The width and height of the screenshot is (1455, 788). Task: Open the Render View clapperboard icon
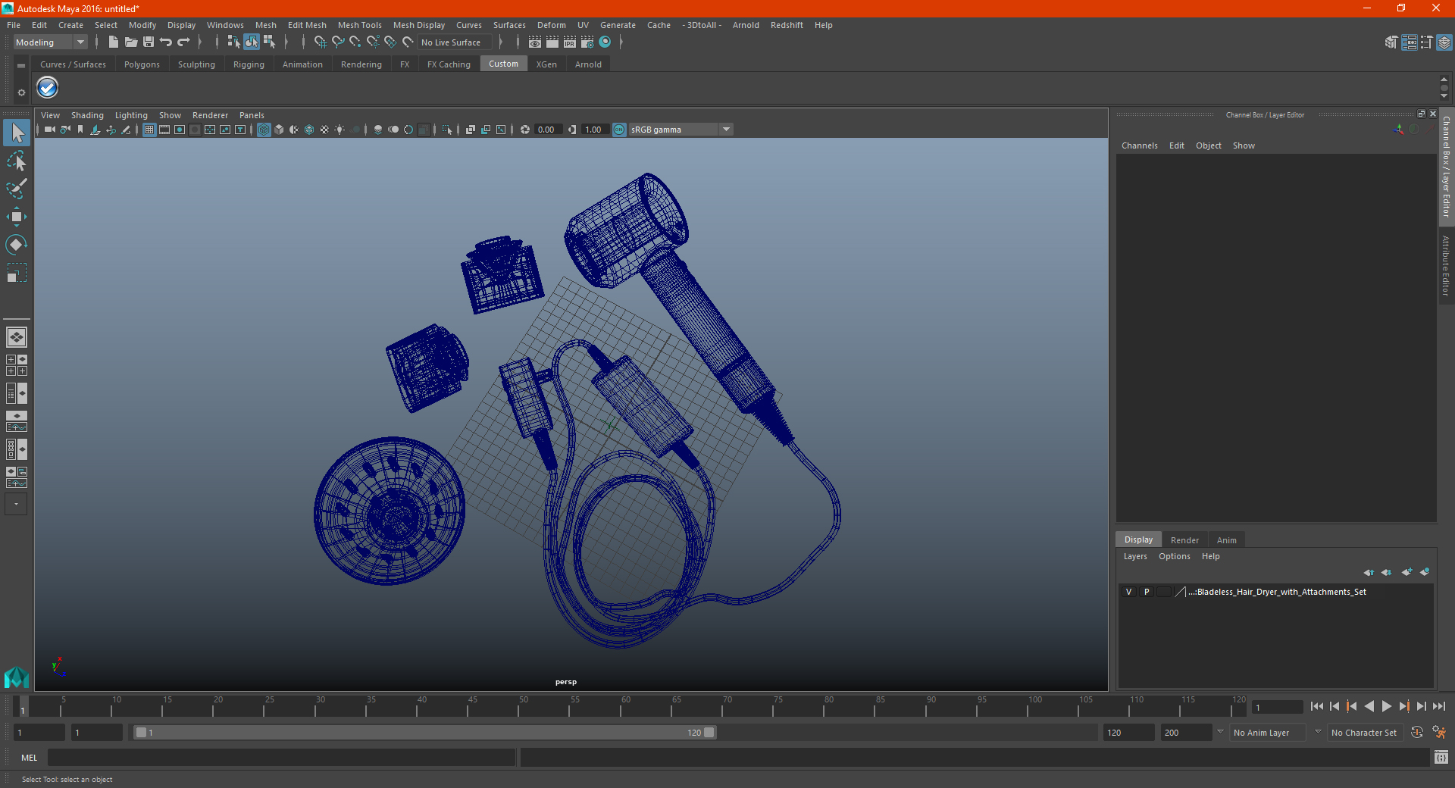click(x=535, y=42)
